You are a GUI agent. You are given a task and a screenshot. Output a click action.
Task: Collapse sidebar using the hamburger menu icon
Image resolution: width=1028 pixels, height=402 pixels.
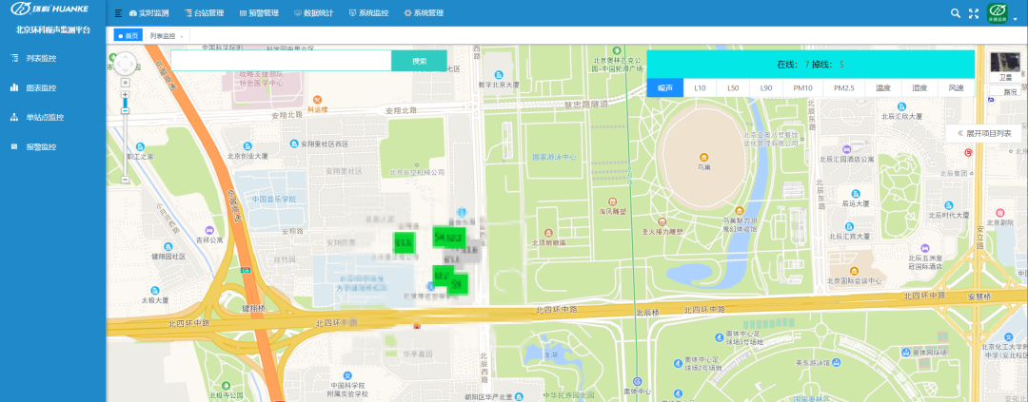point(118,13)
